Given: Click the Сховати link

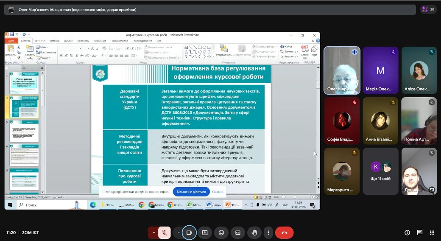Looking at the screenshot, I should click(218, 192).
